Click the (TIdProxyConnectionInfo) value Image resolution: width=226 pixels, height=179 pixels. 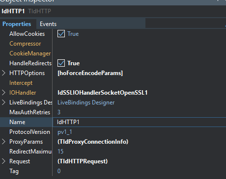click(x=93, y=142)
